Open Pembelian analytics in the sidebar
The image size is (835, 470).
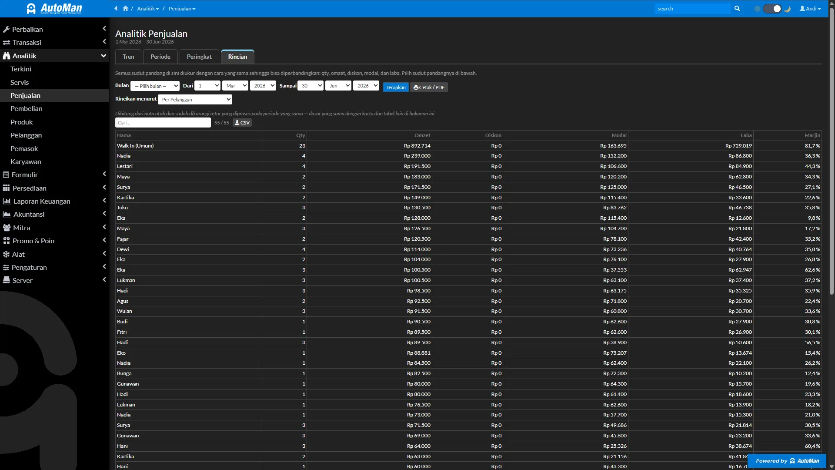pyautogui.click(x=27, y=109)
